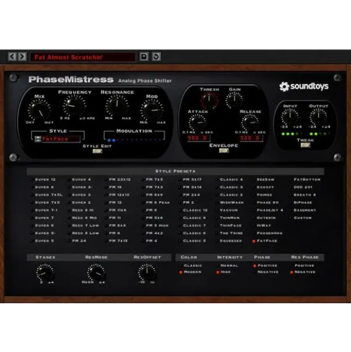This screenshot has width=351, height=352.
Task: Click the Soundtoys logo
Action: coord(304,86)
